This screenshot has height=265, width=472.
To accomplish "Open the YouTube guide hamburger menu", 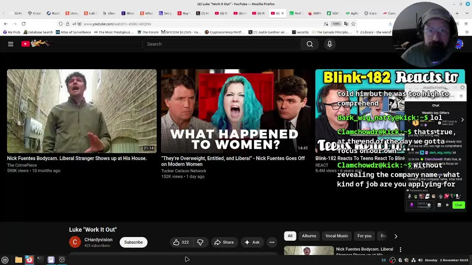I will [11, 44].
